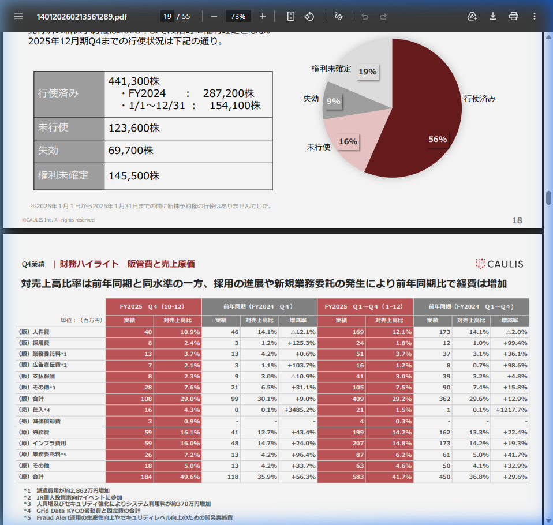Rotate the document counterclockwise

309,16
